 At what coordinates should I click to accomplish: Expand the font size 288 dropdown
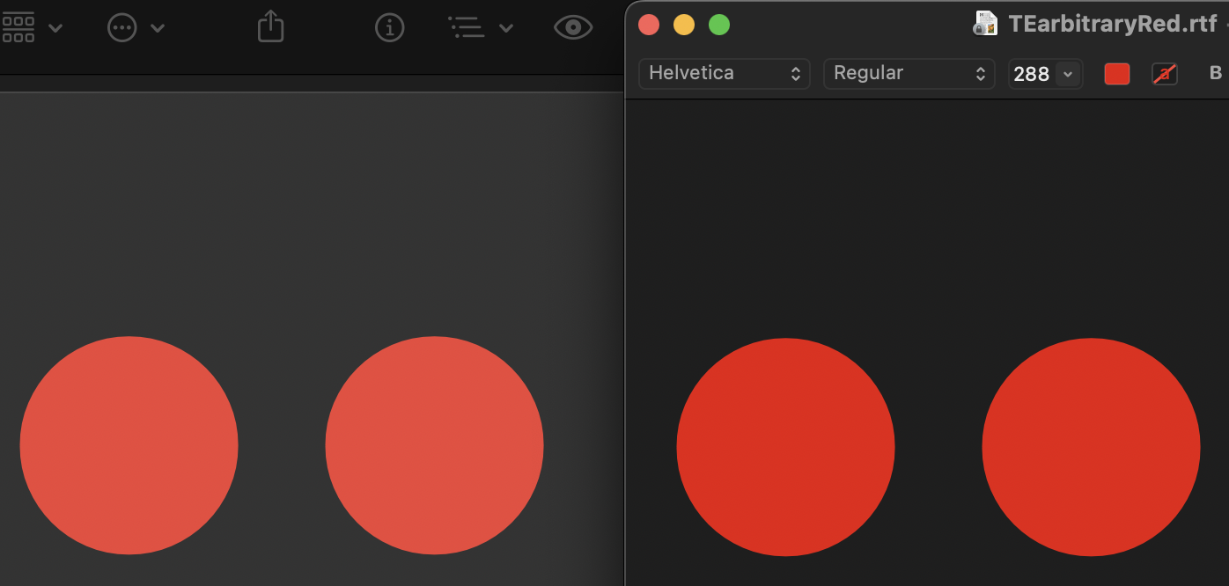pyautogui.click(x=1068, y=74)
